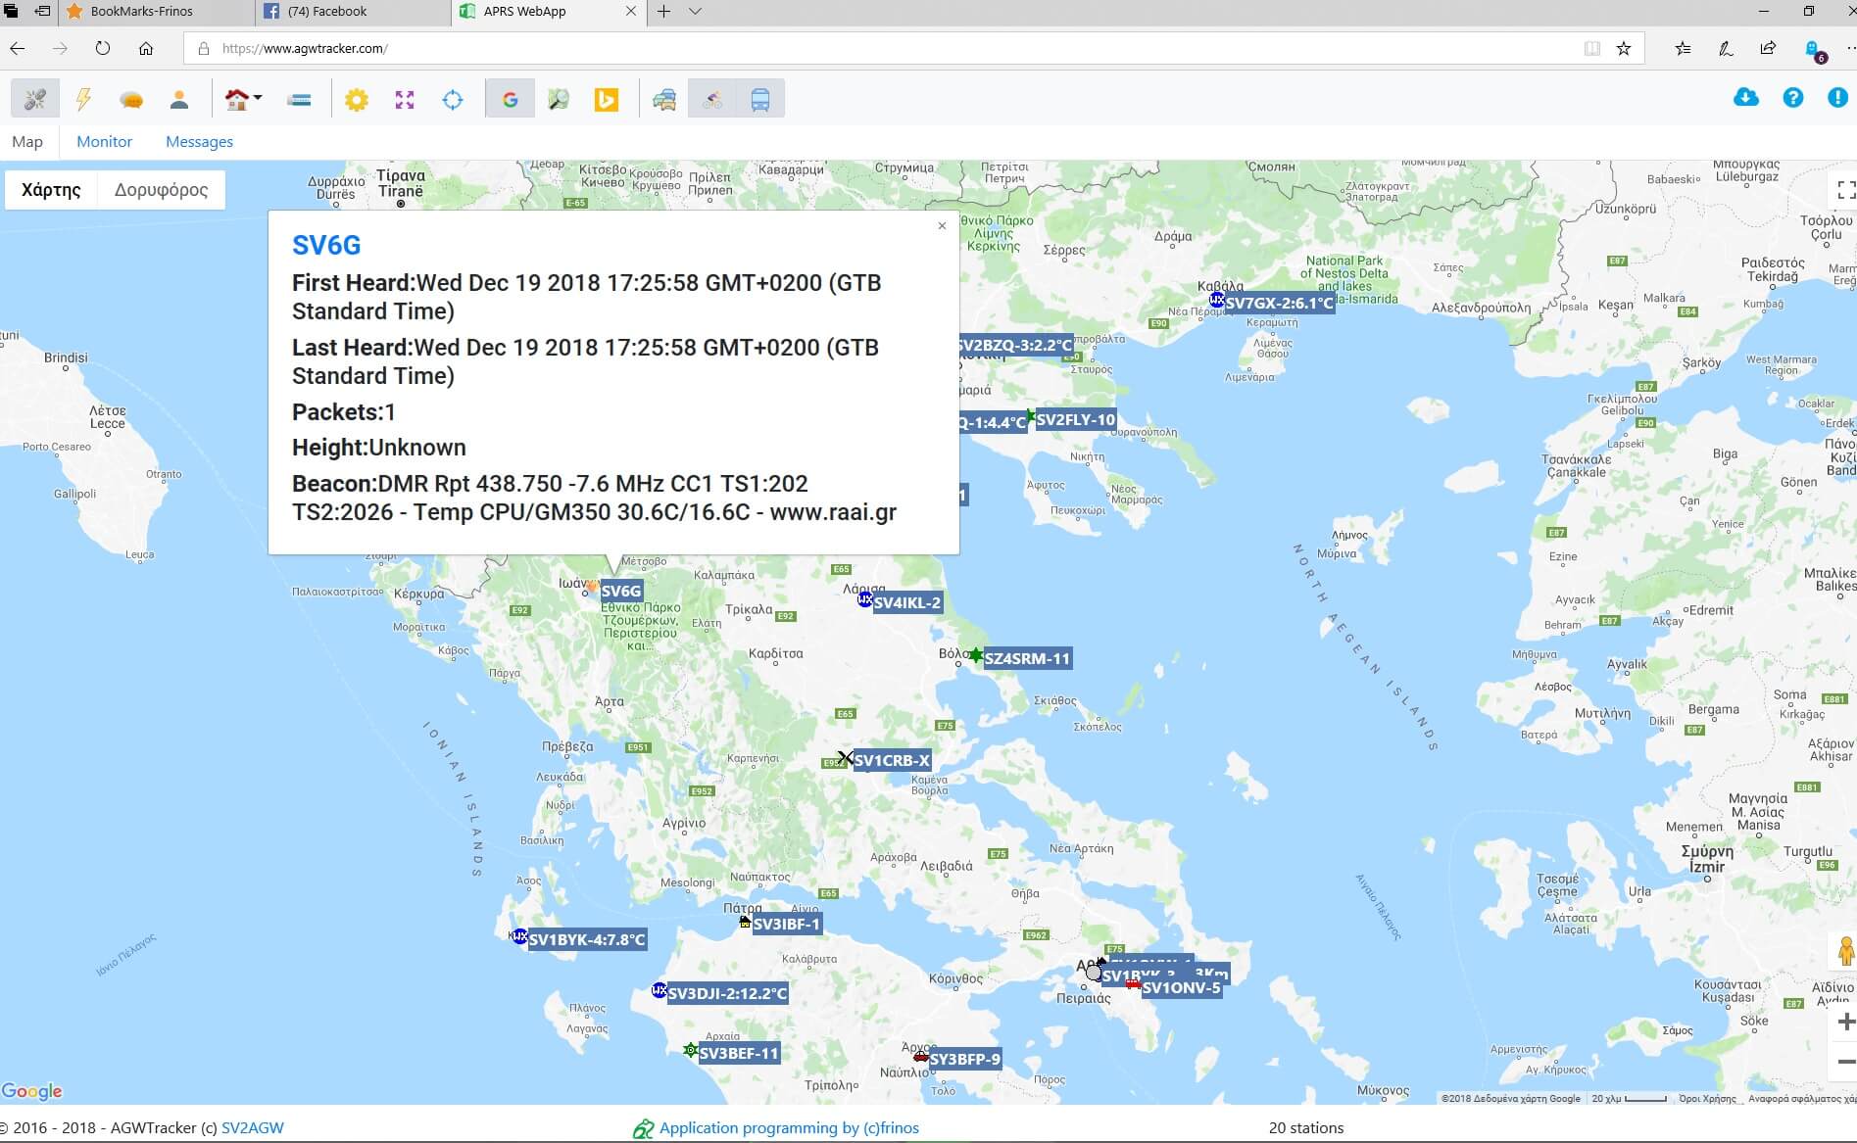The width and height of the screenshot is (1857, 1143).
Task: Toggle the traffic cars layer
Action: click(662, 98)
